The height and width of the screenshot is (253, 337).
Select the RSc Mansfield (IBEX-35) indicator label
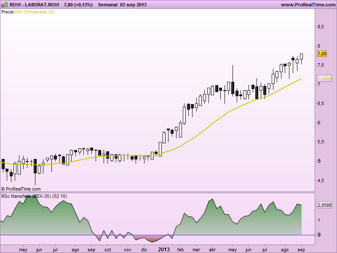click(34, 196)
